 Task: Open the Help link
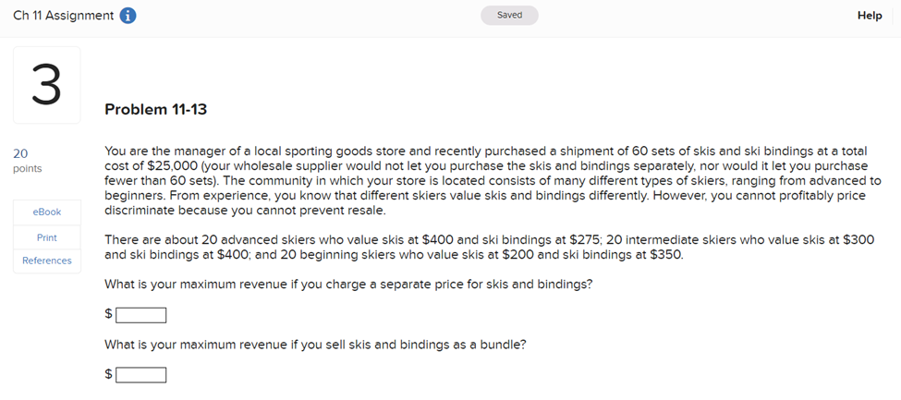pyautogui.click(x=870, y=16)
